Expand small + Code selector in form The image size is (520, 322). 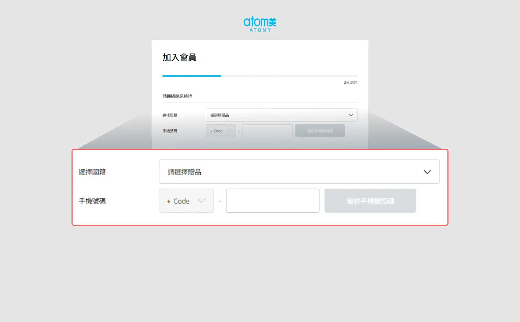220,131
